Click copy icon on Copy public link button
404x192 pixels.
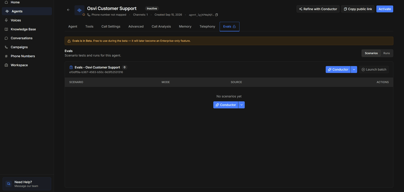(x=345, y=9)
